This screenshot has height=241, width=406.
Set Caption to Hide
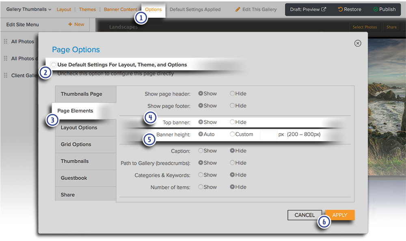coord(232,151)
